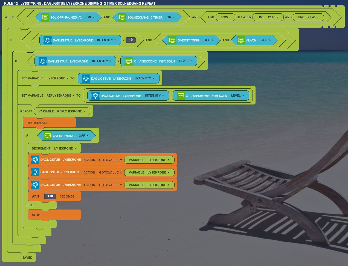This screenshot has width=348, height=266.
Task: Click HTTP icon of OVERSTYRING inside the repeat loop
Action: (48, 136)
